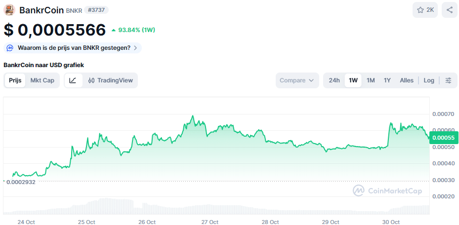Add BankrCoin to watchlist via star button
Screen dimensions: 459x225
[425, 10]
